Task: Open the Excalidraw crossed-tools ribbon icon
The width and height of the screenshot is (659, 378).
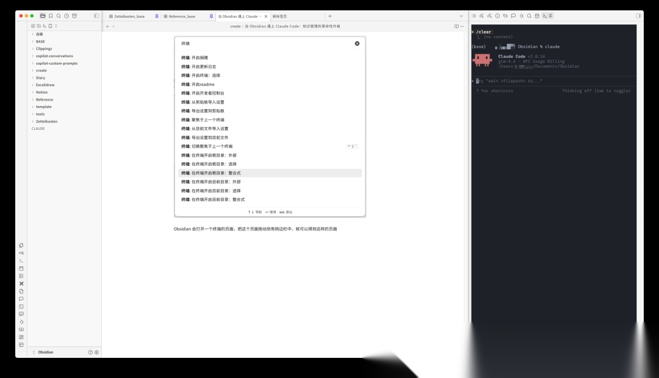Action: (x=21, y=283)
